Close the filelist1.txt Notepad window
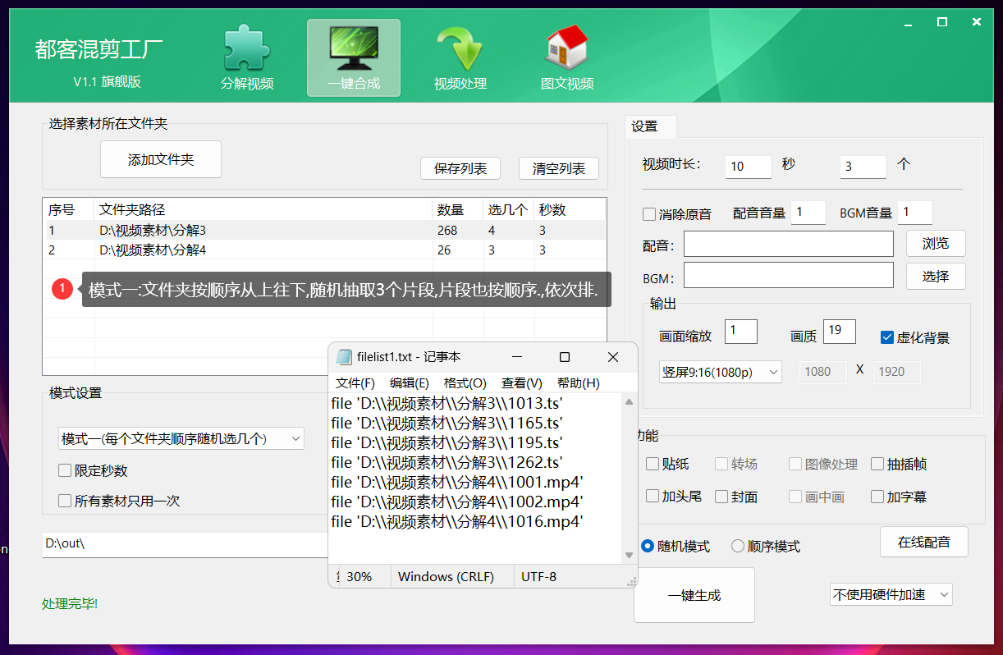 (x=613, y=357)
